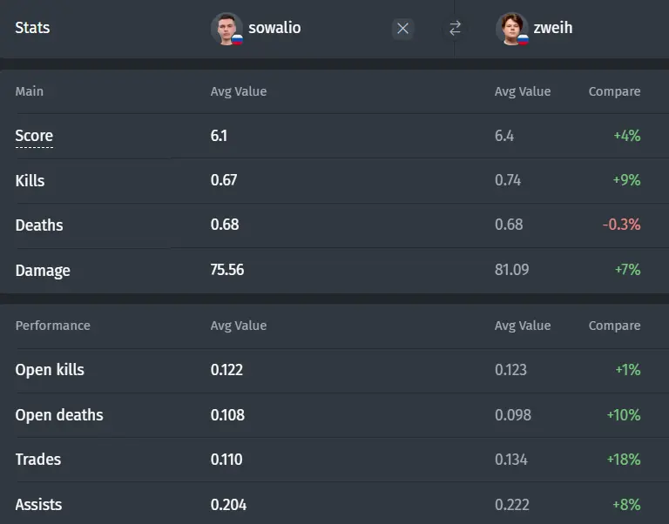
Task: Click the Trades stat label
Action: point(38,460)
